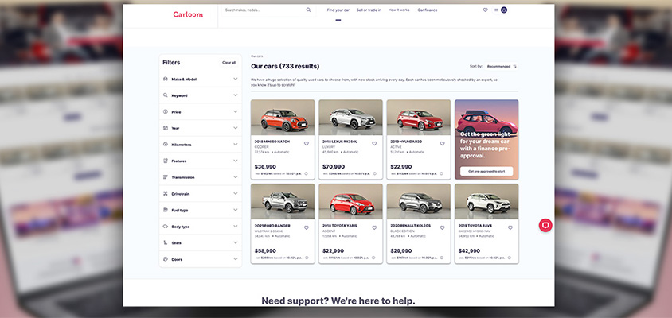Go to Sell or trade in
This screenshot has width=672, height=318.
369,10
